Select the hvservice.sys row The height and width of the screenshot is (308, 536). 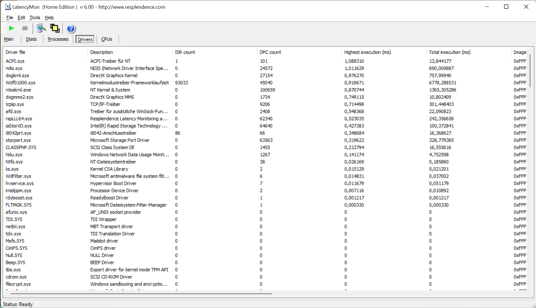265,183
